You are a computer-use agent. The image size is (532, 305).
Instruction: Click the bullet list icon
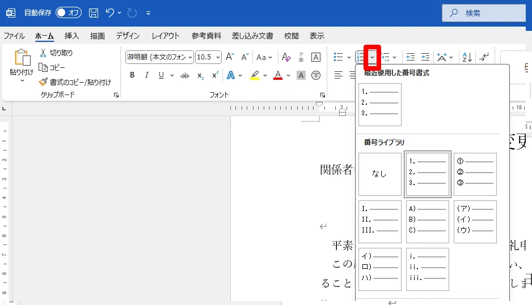(x=338, y=57)
